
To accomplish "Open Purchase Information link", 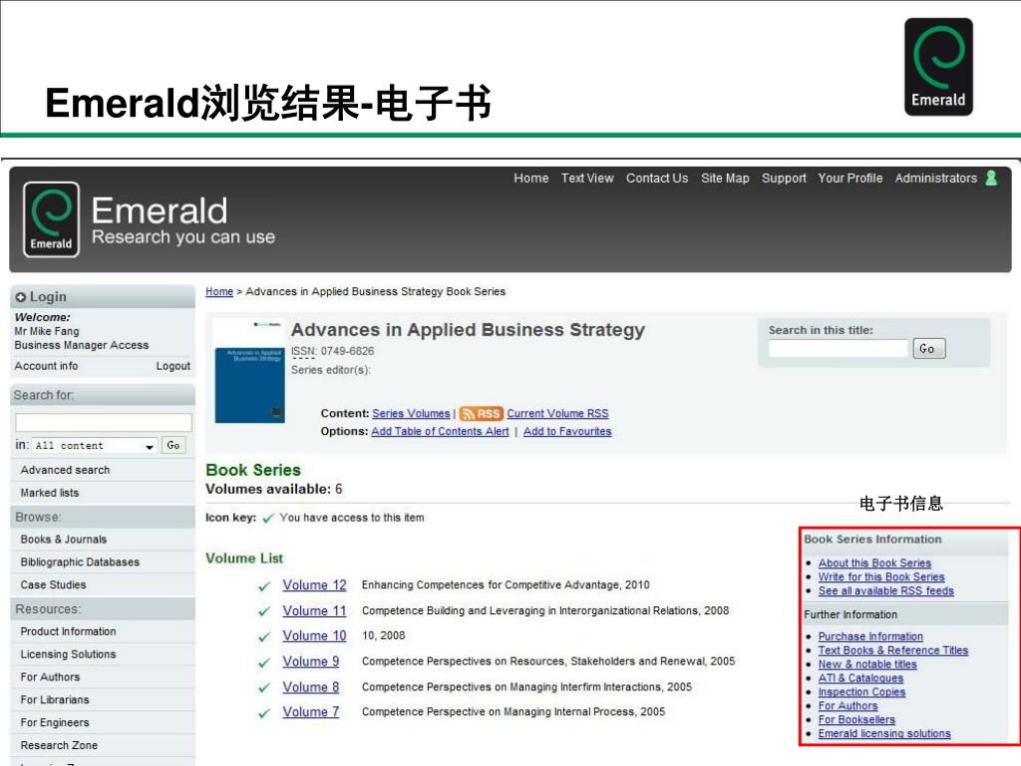I will point(870,636).
